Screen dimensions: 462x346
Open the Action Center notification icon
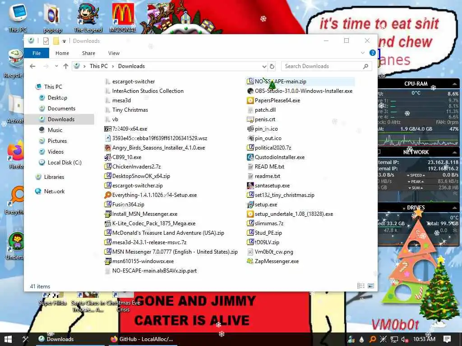pyautogui.click(x=447, y=339)
